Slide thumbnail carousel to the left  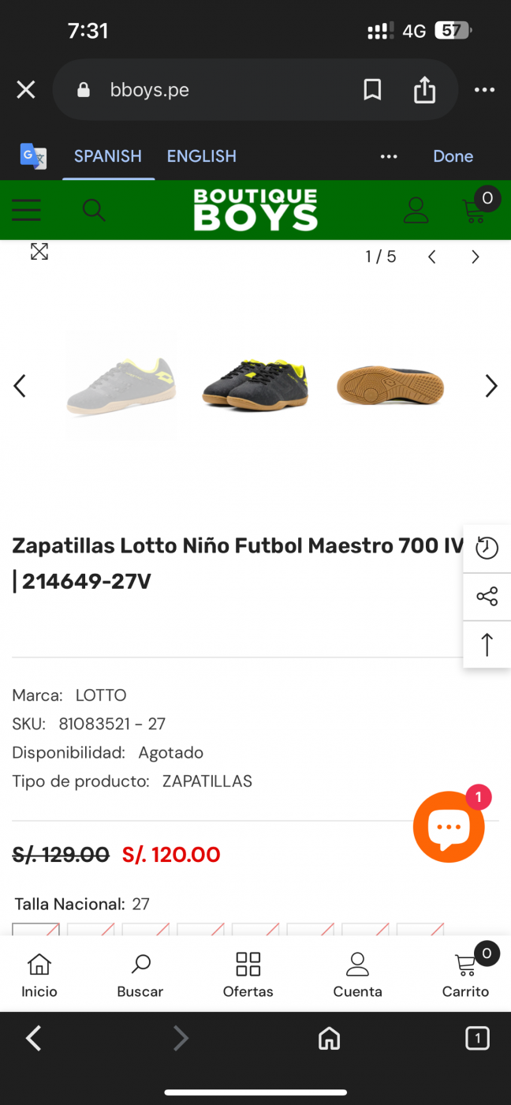click(x=20, y=386)
